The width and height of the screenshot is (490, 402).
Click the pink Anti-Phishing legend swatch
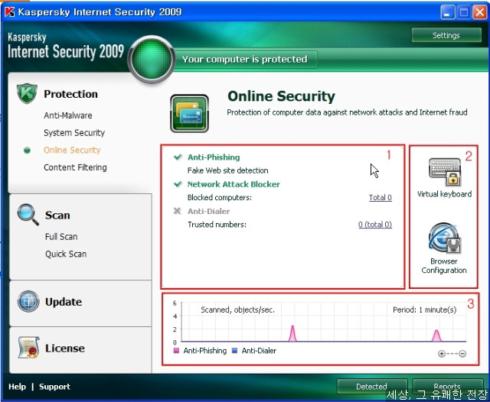click(176, 351)
